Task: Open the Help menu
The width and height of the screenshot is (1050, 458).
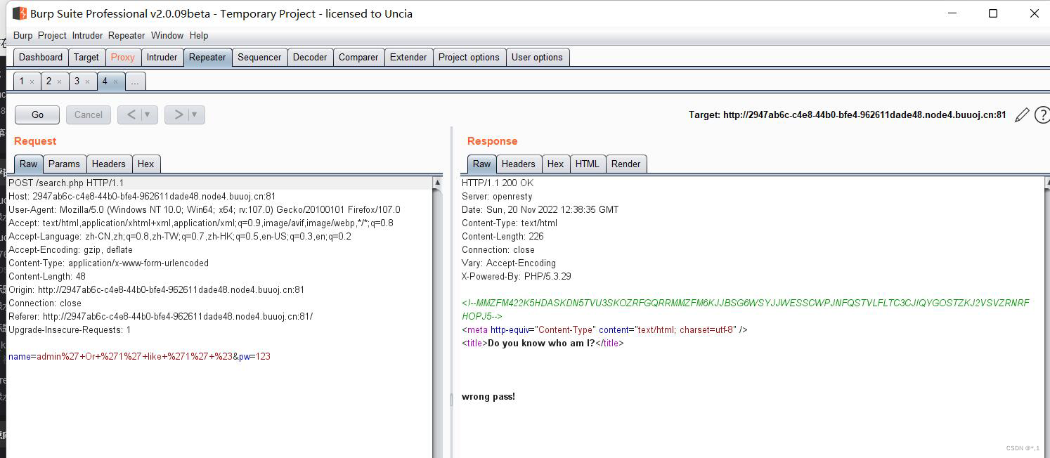Action: [199, 35]
